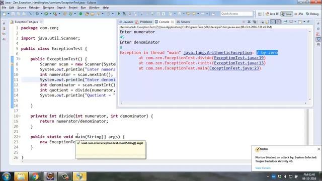Switch to the Debug perspective

[x=312, y=14]
